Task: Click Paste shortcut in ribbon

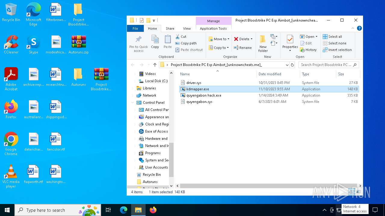Action: [189, 50]
